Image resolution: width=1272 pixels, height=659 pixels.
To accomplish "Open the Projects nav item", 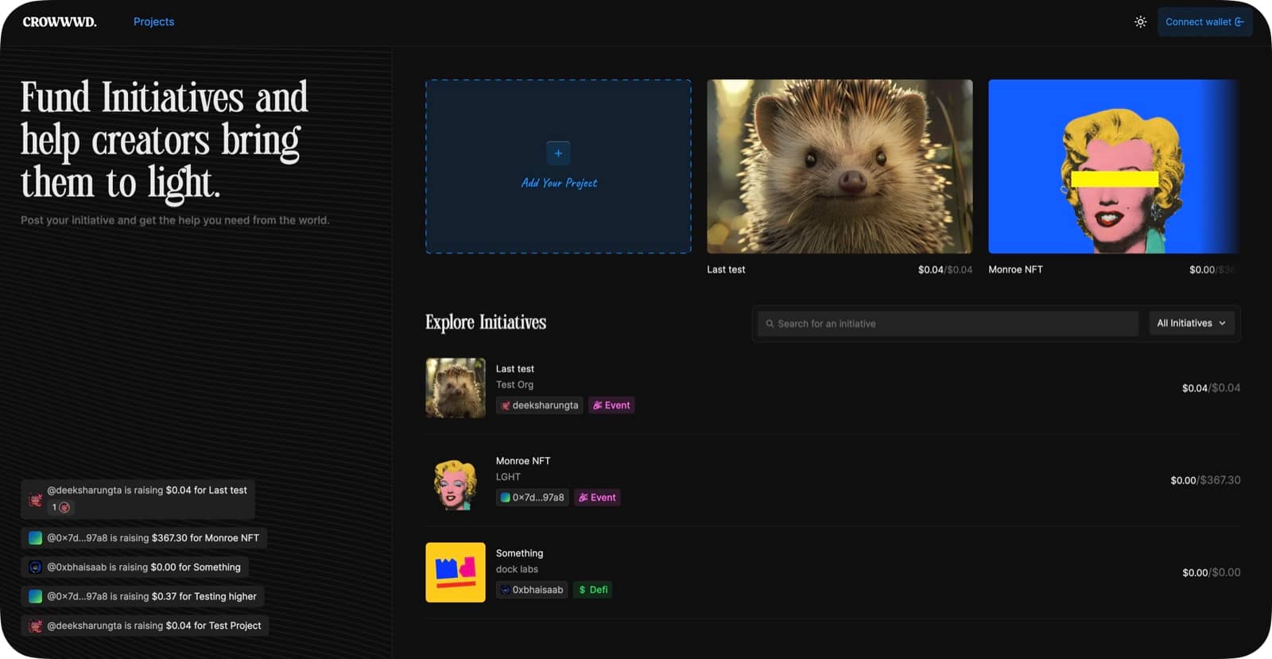I will tap(153, 21).
